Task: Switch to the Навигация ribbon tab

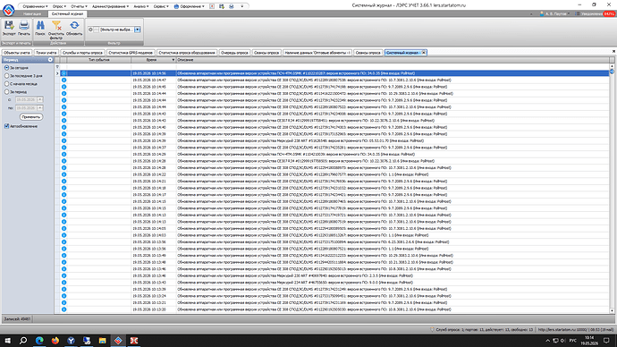Action: (x=32, y=13)
